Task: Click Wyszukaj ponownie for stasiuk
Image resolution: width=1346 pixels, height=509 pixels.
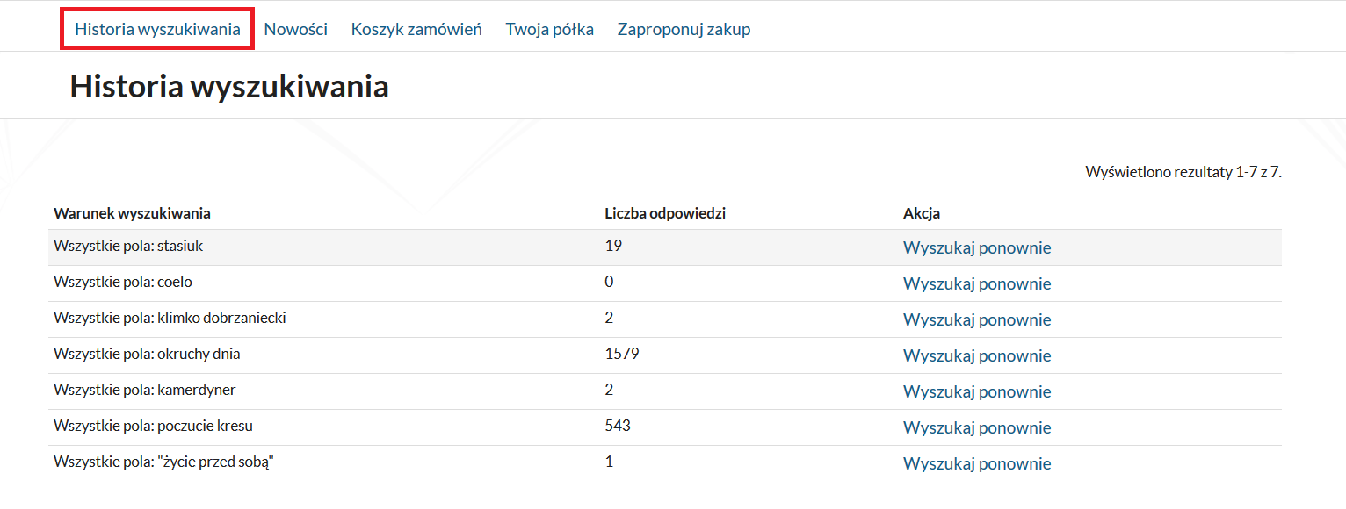Action: tap(977, 247)
